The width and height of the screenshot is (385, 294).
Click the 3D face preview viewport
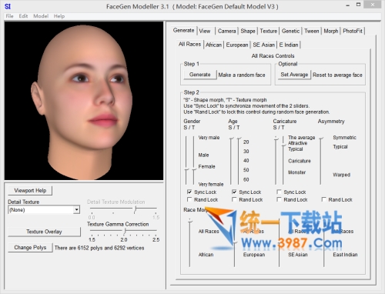(84, 101)
